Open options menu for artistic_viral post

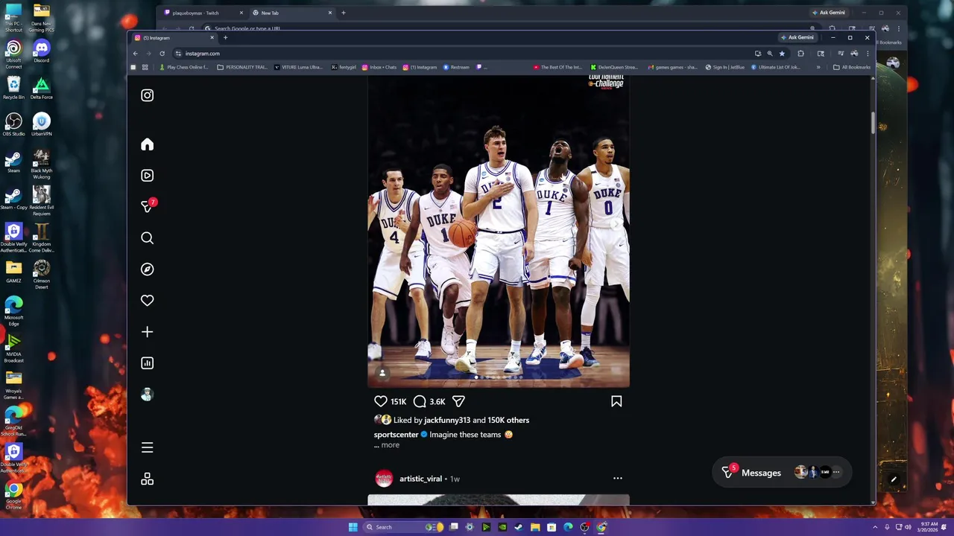(617, 479)
